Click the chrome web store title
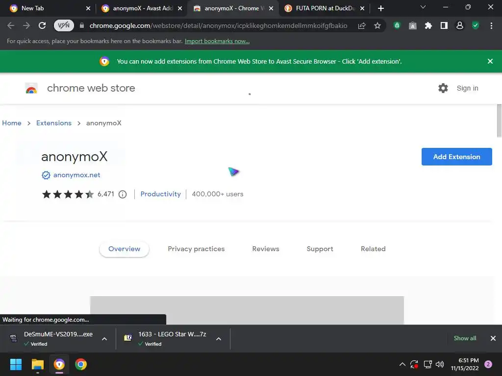Image resolution: width=502 pixels, height=376 pixels. click(x=91, y=88)
